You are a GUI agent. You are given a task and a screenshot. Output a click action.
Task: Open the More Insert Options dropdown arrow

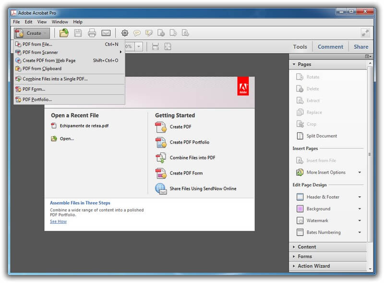click(x=360, y=172)
